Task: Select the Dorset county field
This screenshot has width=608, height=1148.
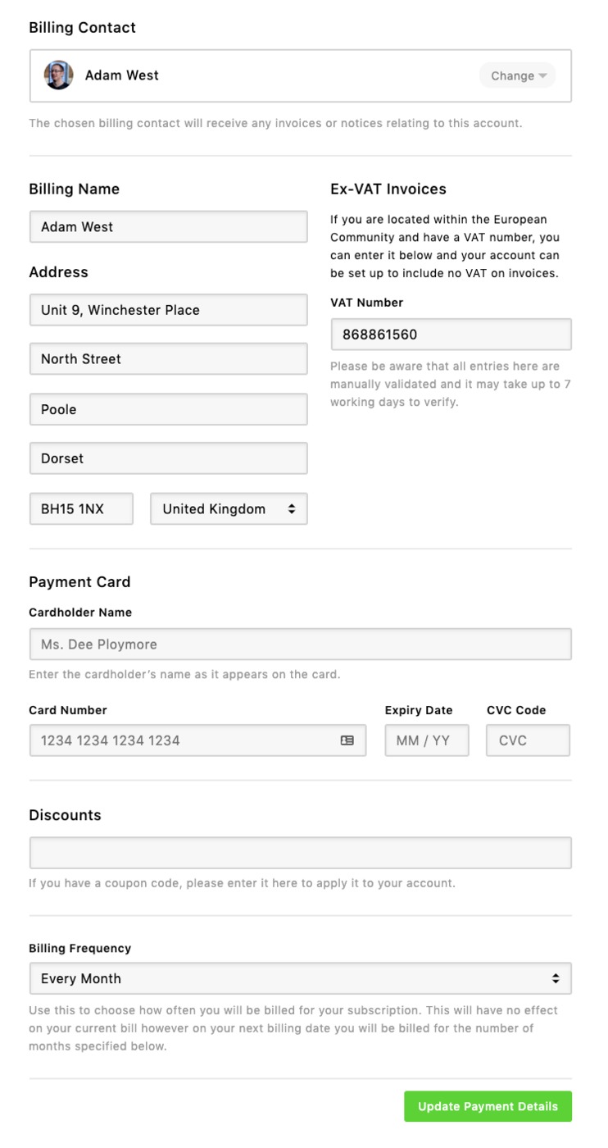Action: pos(169,458)
